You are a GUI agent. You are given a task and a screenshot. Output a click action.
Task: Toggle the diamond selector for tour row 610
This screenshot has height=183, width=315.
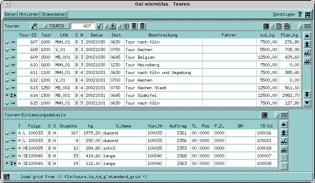click(7, 65)
